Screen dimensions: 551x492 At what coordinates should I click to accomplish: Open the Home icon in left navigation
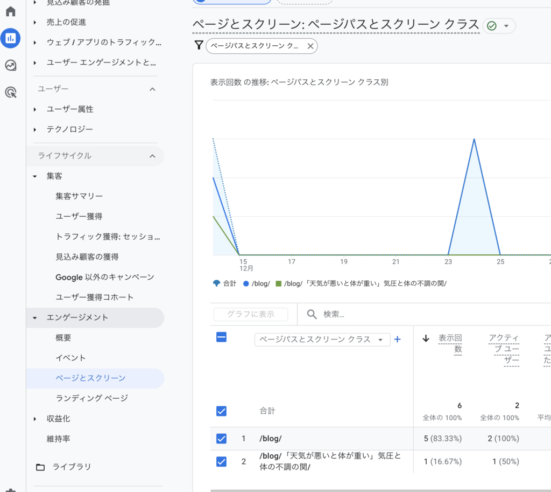pos(11,10)
